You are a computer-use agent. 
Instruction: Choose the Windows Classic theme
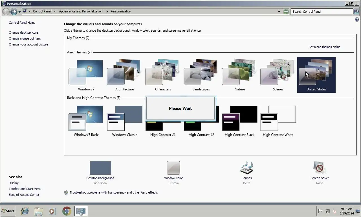[x=124, y=121]
